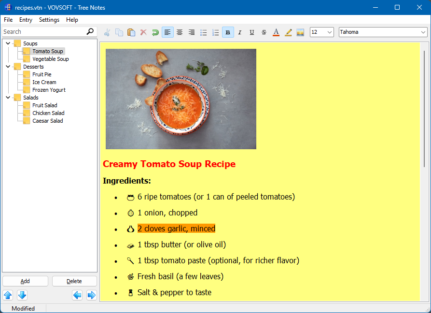Toggle the bulleted list formatting
Viewport: 431px width, 313px height.
tap(203, 32)
